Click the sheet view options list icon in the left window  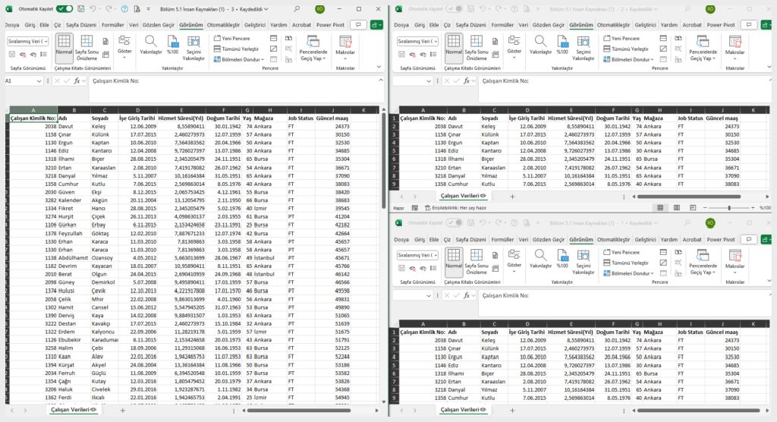pyautogui.click(x=43, y=55)
